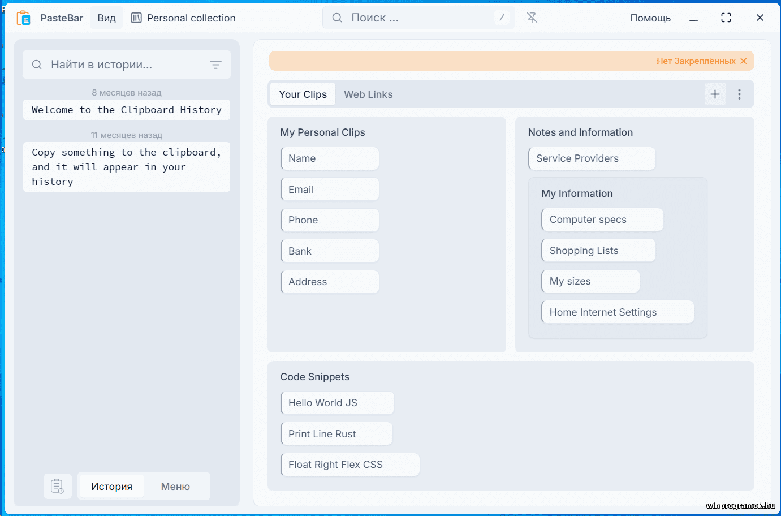Click the My sizes clip
The image size is (781, 516).
click(590, 281)
